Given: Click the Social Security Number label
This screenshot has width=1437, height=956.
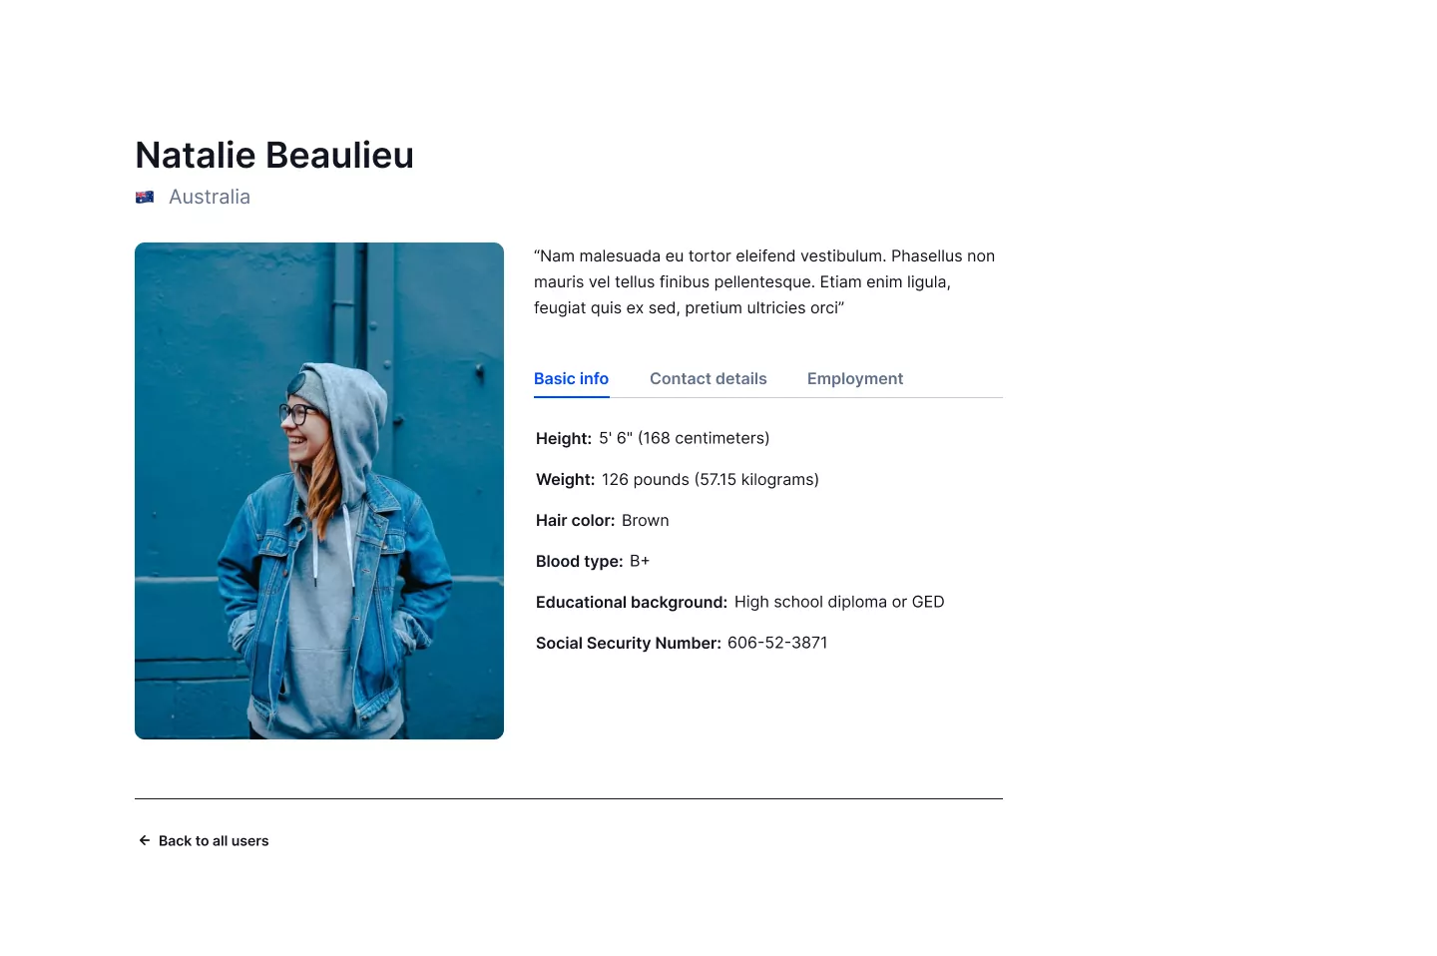Looking at the screenshot, I should [x=629, y=643].
